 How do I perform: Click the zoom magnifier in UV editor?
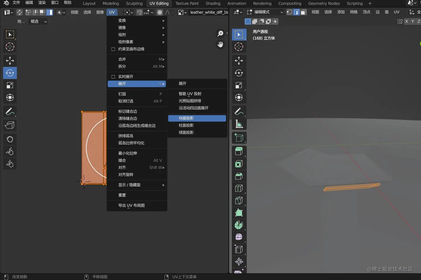(220, 34)
